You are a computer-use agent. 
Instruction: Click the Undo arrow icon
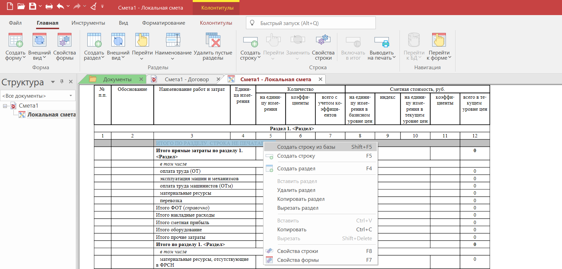[60, 6]
